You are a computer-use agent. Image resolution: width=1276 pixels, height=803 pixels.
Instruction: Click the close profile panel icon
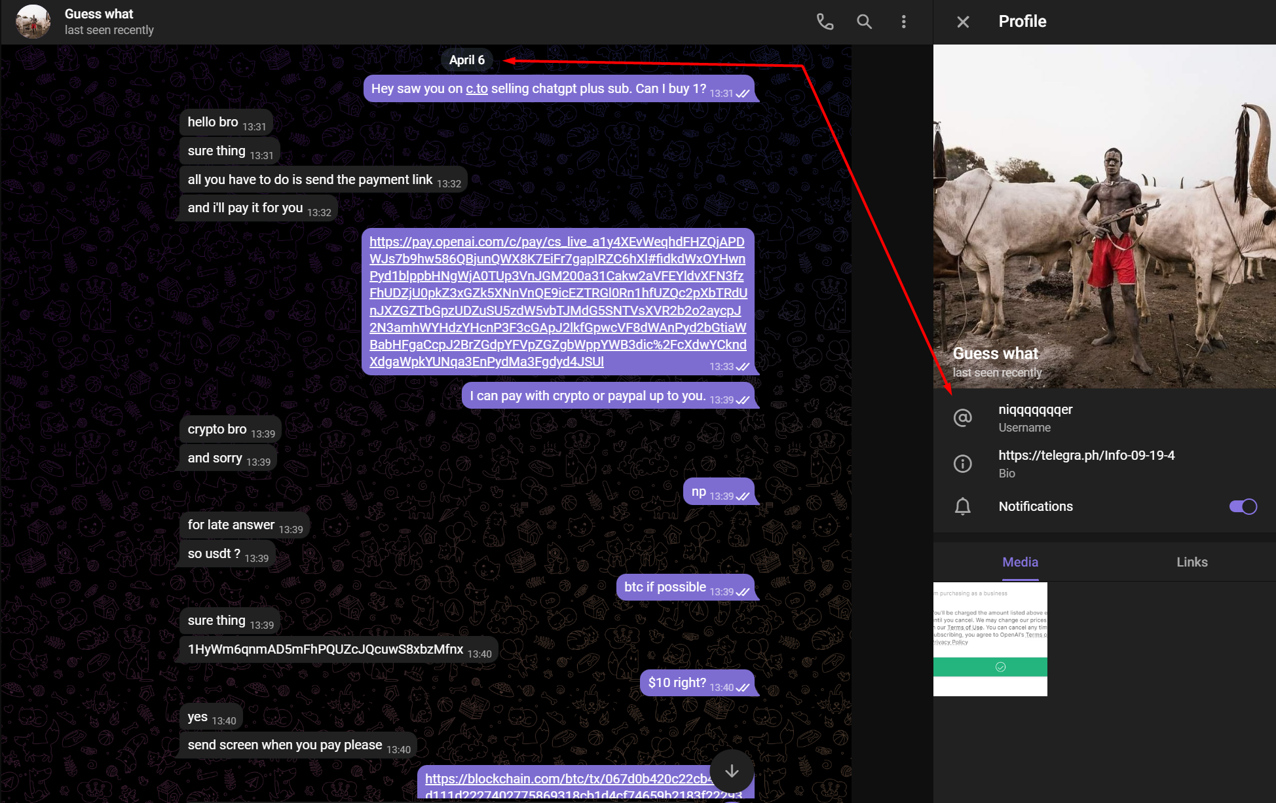(962, 20)
